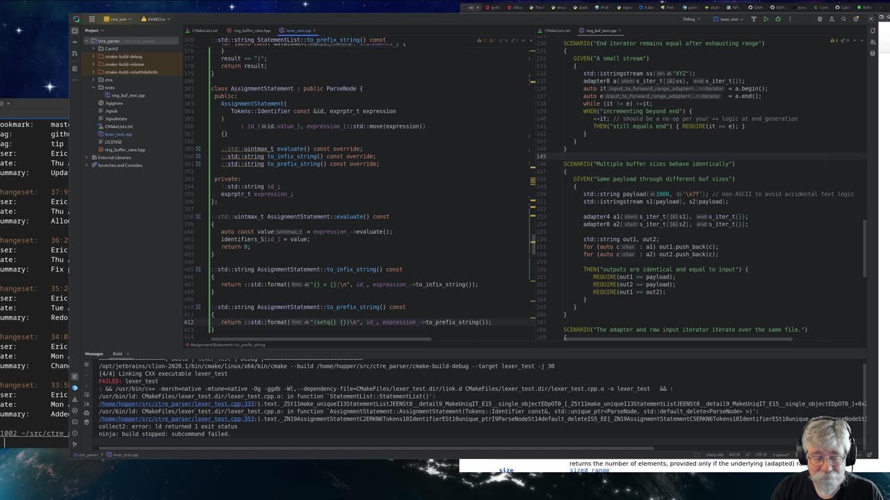Viewport: 890px width, 500px height.
Task: Collapse the tests folder
Action: (x=93, y=87)
